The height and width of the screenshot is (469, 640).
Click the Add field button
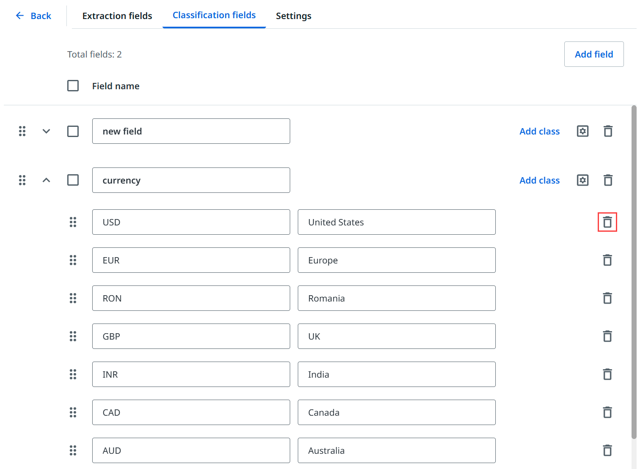(593, 54)
